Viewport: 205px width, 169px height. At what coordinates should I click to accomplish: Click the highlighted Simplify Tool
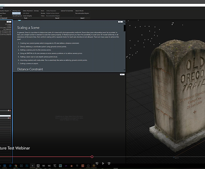coord(16,13)
